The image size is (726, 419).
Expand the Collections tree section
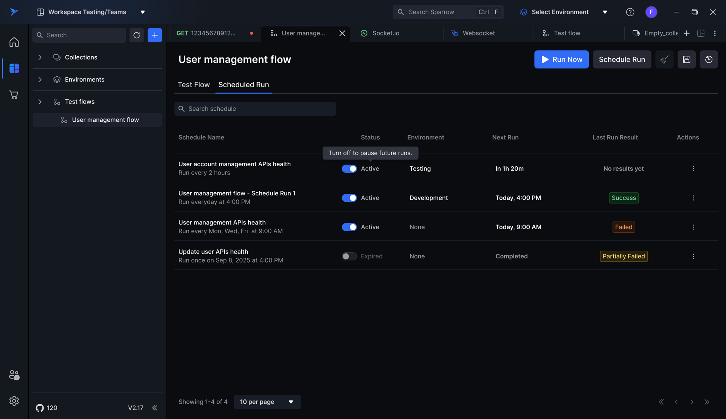coord(40,57)
